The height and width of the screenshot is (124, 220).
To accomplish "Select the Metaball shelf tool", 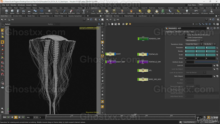I will tap(35, 12).
